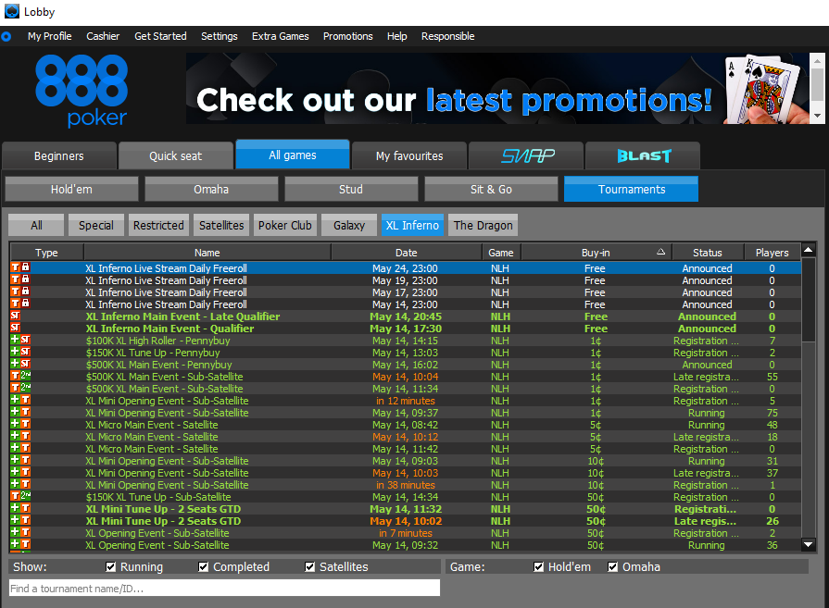Select The Dragon filter button
829x608 pixels.
pos(483,225)
